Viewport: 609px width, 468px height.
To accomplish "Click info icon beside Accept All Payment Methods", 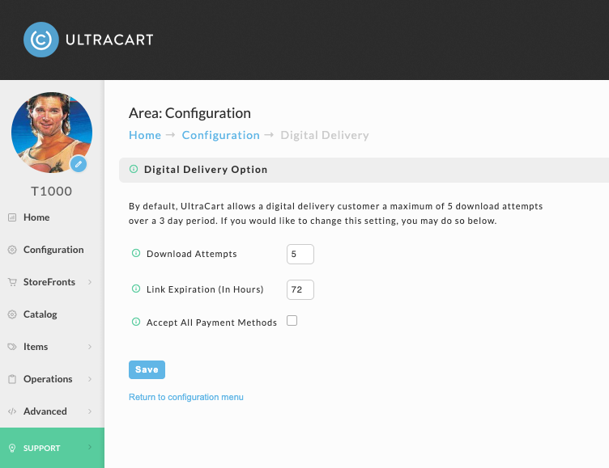I will coord(136,322).
